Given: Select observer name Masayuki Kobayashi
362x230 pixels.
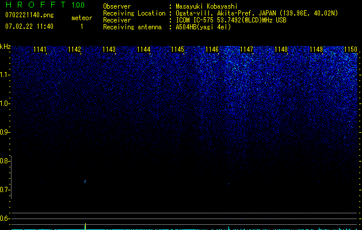Looking at the screenshot, I should coord(207,6).
